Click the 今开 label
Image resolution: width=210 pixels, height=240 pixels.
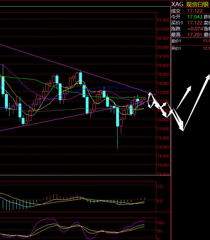176,17
